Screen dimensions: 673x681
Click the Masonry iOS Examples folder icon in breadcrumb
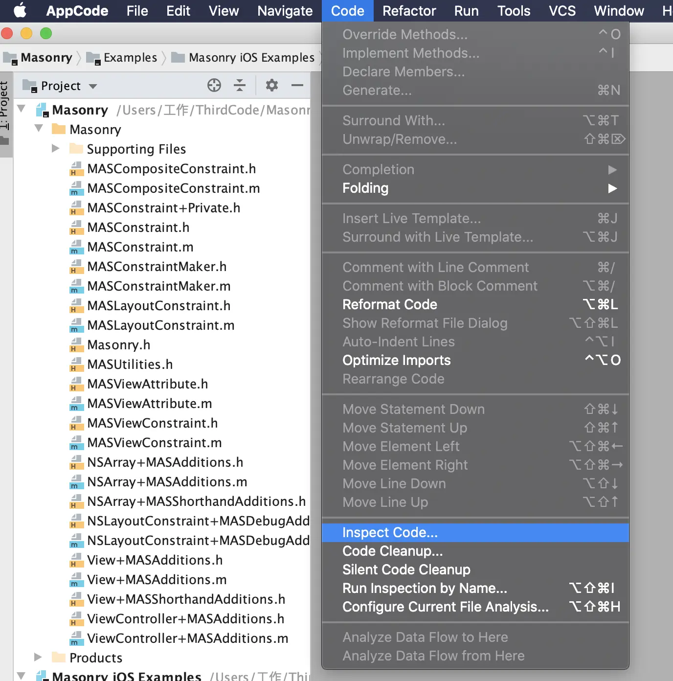pos(178,58)
